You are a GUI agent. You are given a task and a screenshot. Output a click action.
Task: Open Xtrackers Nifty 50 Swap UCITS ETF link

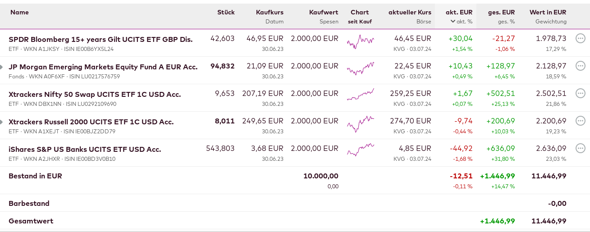click(x=95, y=94)
